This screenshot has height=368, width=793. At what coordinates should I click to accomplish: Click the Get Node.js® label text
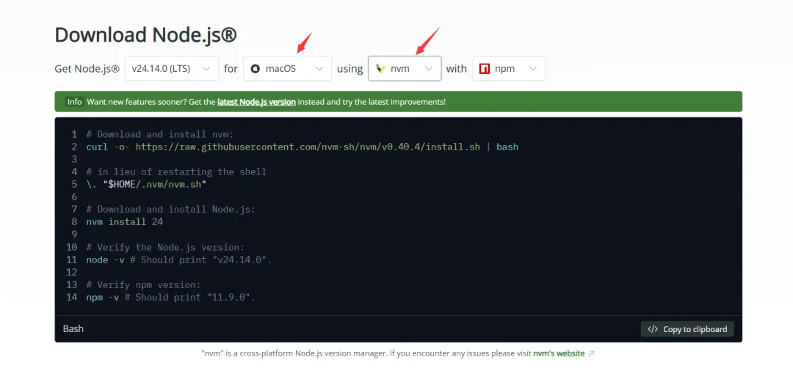coord(87,69)
